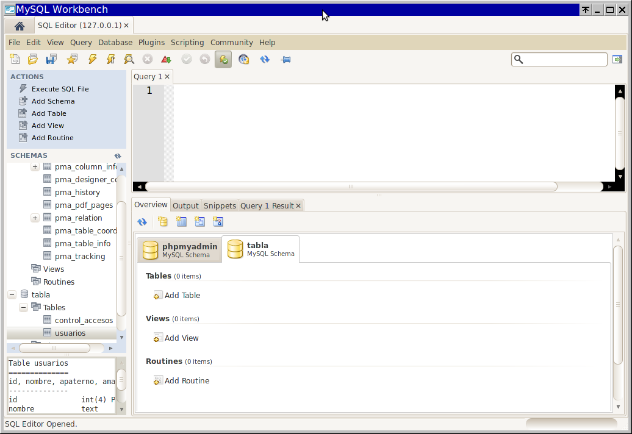The width and height of the screenshot is (632, 434).
Task: Open the Plugins menu
Action: click(151, 42)
